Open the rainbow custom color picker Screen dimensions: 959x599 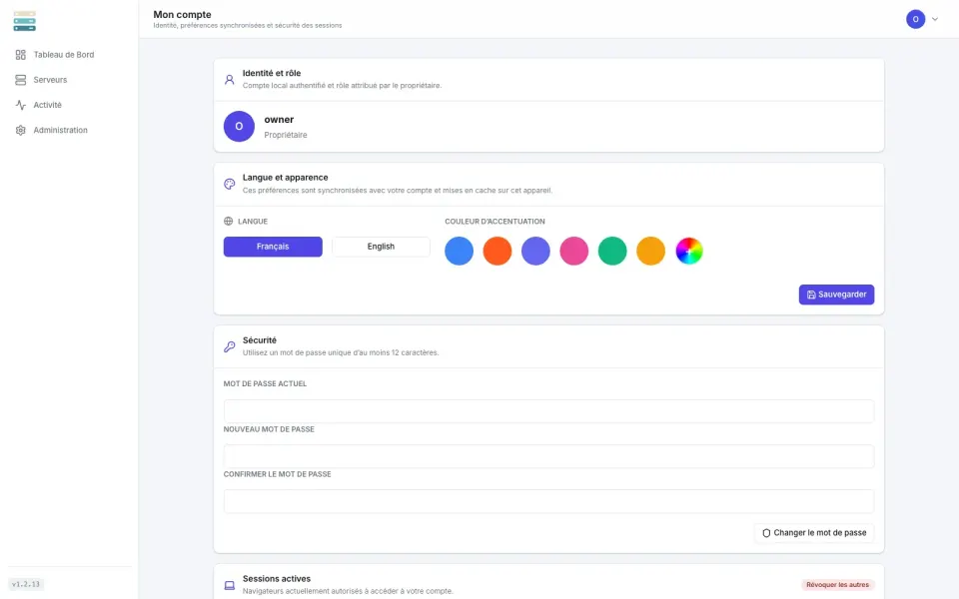click(x=689, y=252)
